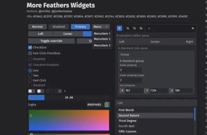Click the Primary button
Image resolution: width=207 pixels, height=135 pixels.
(x=80, y=27)
